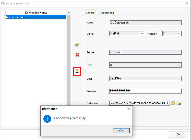The image size is (191, 140).
Task: Switch to the Description tab
Action: [107, 13]
